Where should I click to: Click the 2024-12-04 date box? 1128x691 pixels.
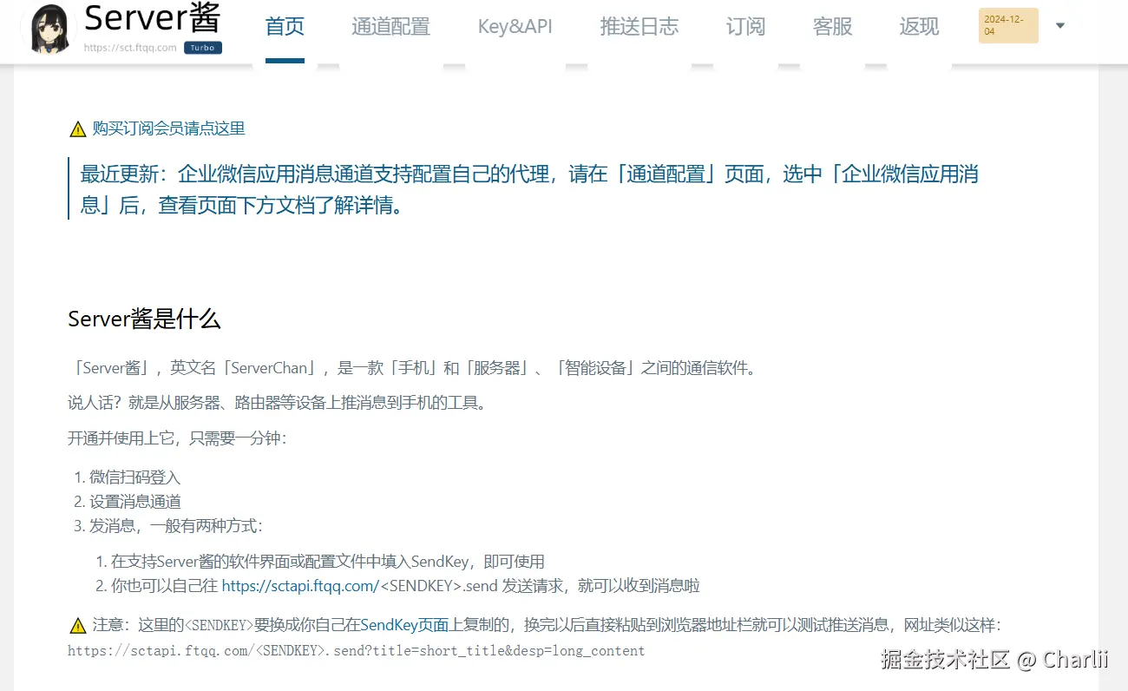(x=1007, y=25)
